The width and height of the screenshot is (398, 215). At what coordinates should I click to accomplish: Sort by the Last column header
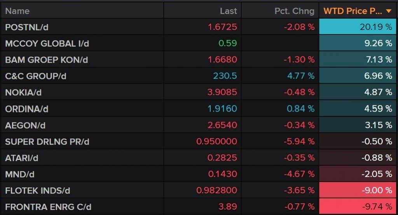coord(228,11)
